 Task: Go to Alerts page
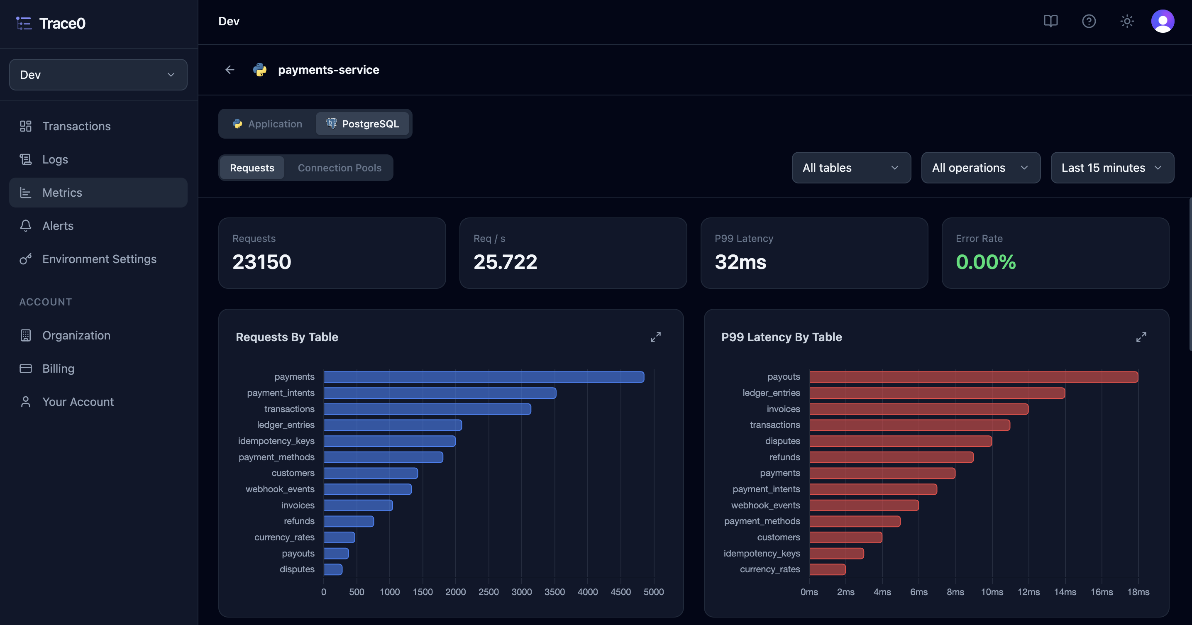pos(98,226)
